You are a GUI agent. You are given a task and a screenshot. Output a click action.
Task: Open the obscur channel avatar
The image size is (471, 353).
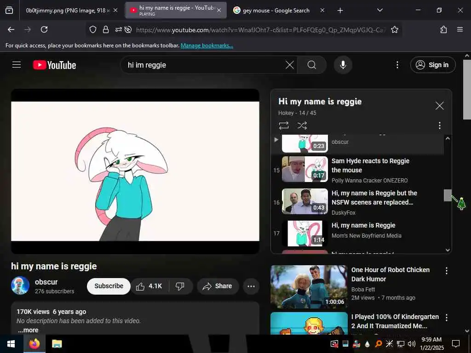click(x=20, y=285)
